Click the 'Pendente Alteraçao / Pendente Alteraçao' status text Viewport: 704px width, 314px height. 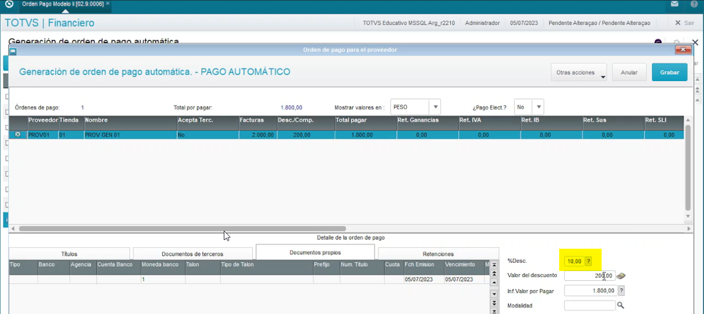coord(599,23)
